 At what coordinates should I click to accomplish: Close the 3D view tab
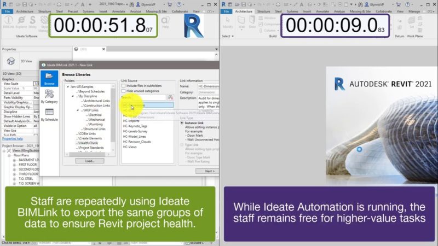click(x=103, y=49)
